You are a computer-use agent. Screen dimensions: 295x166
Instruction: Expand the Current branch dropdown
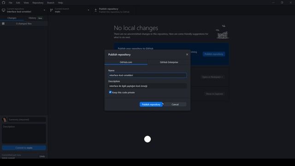coord(70,10)
